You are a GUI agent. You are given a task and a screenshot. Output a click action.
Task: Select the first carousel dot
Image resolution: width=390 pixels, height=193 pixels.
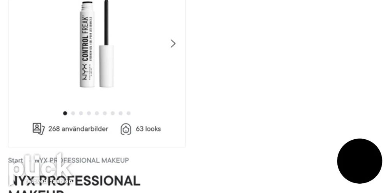65,113
